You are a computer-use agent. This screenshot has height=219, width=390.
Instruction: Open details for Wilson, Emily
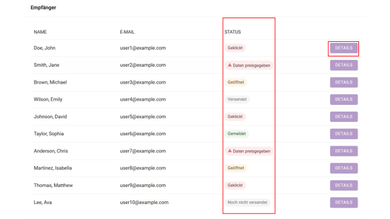pyautogui.click(x=344, y=99)
